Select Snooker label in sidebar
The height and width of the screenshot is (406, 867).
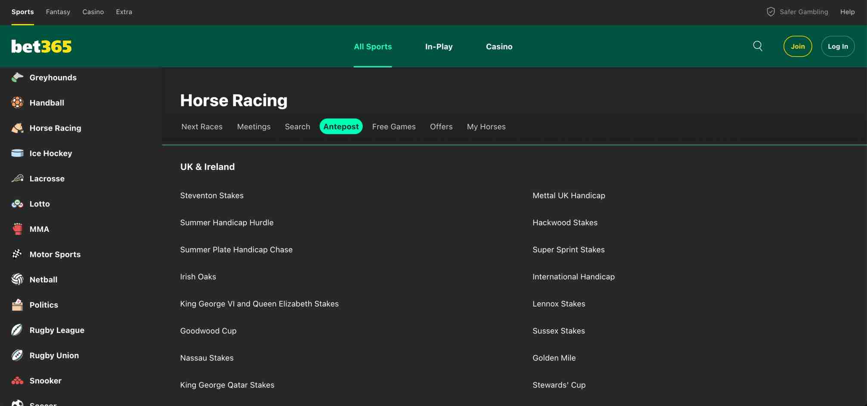click(x=46, y=381)
